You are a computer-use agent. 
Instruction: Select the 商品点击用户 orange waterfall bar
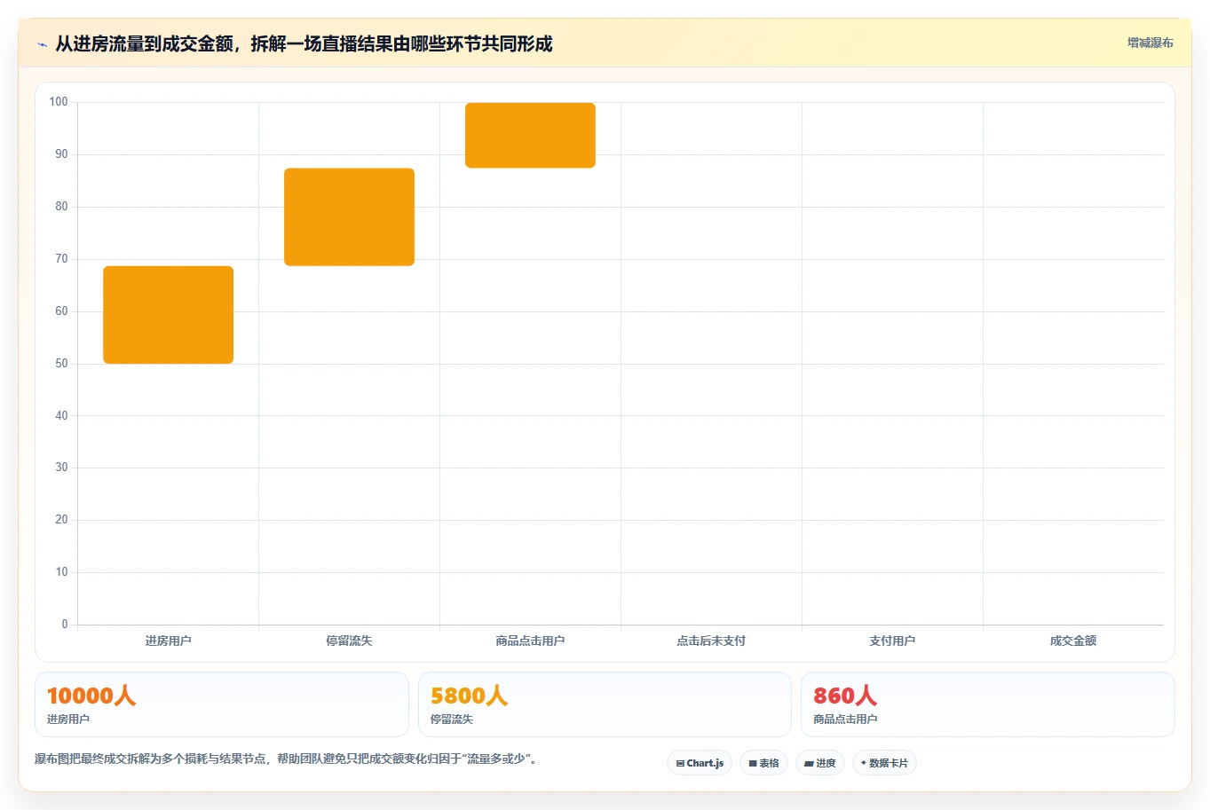(530, 135)
